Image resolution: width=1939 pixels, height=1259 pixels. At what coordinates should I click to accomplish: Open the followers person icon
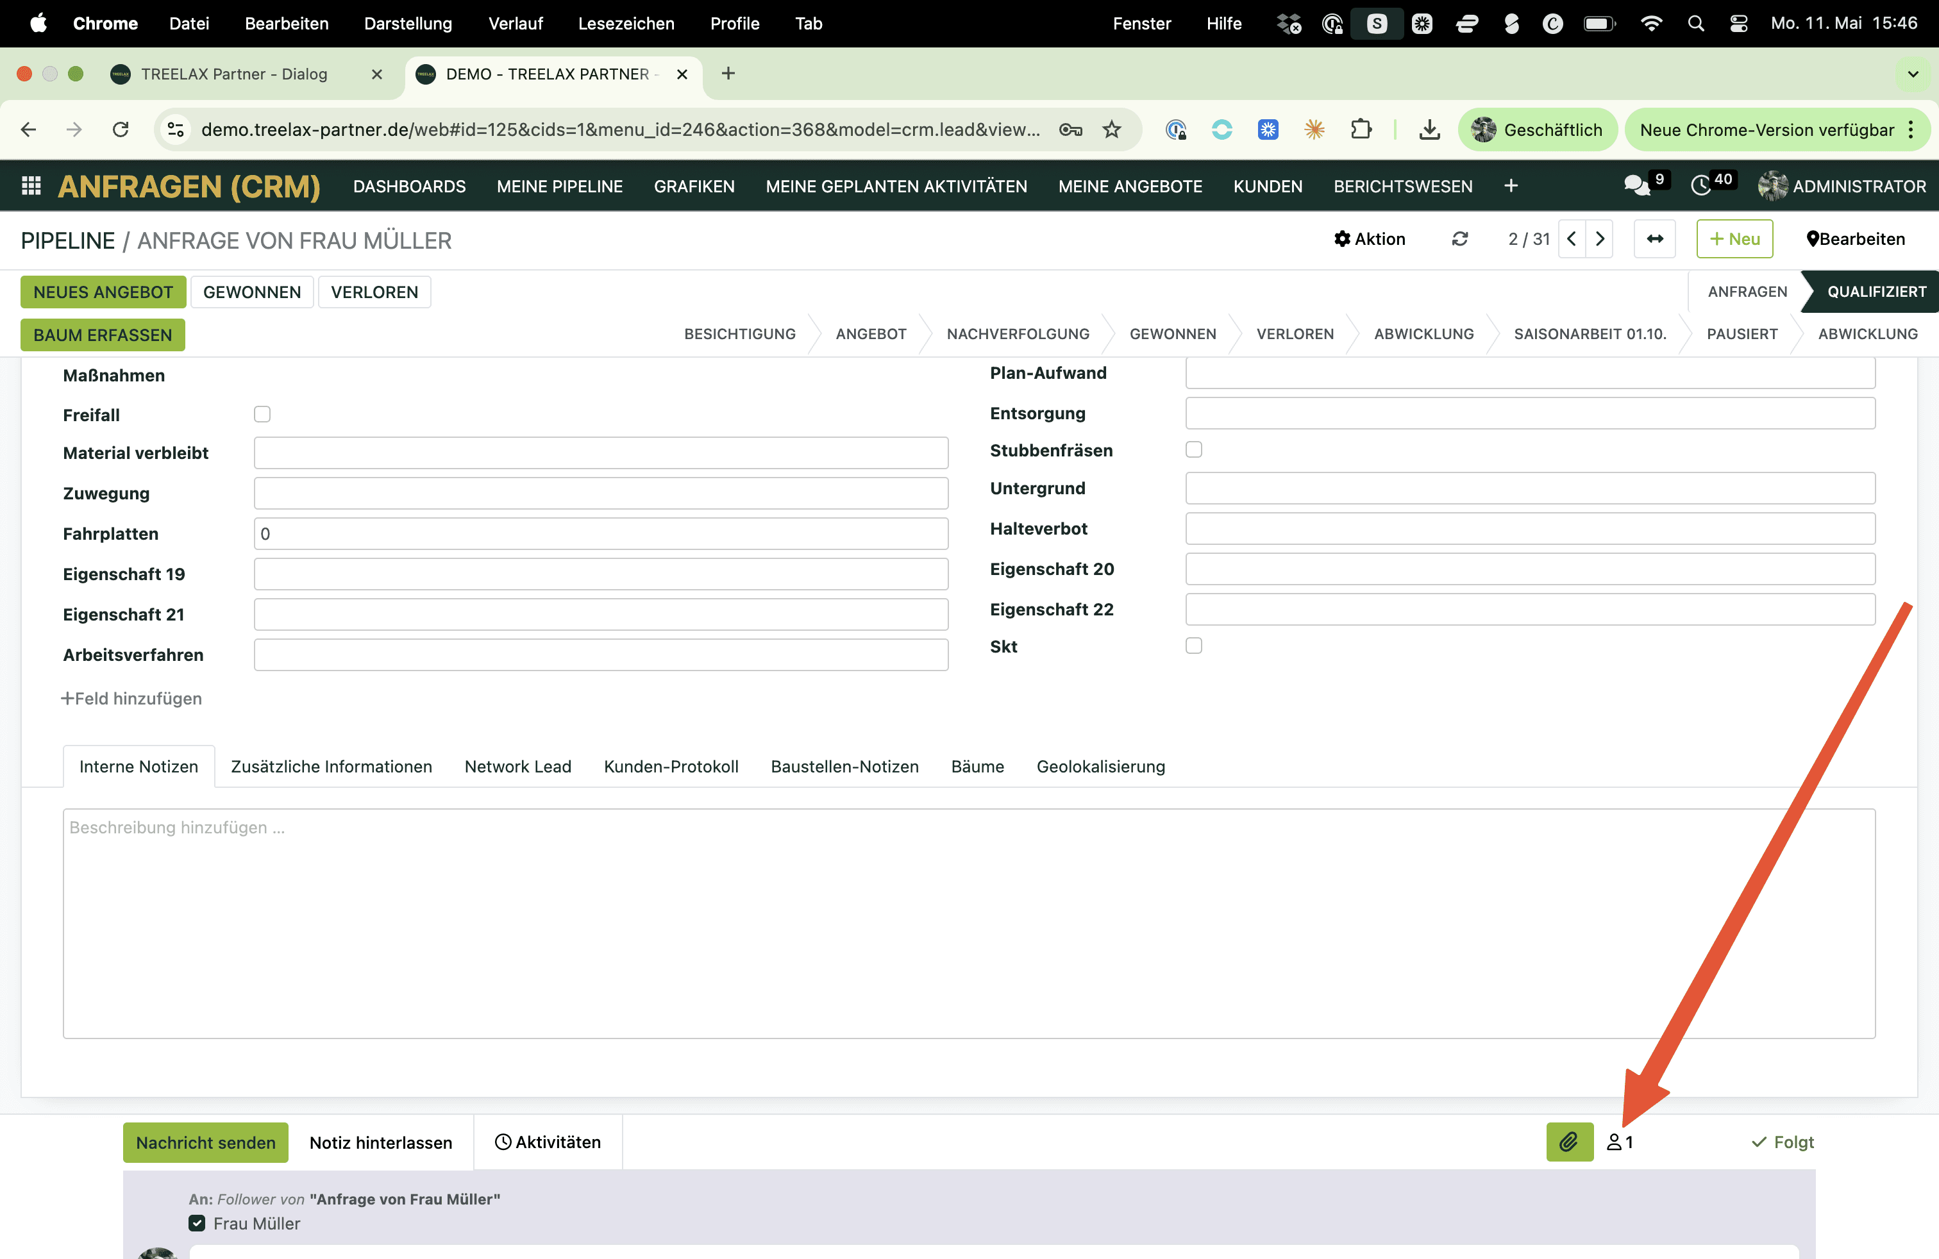coord(1620,1142)
